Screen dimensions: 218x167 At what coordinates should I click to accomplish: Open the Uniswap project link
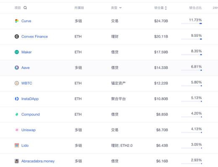(29, 130)
